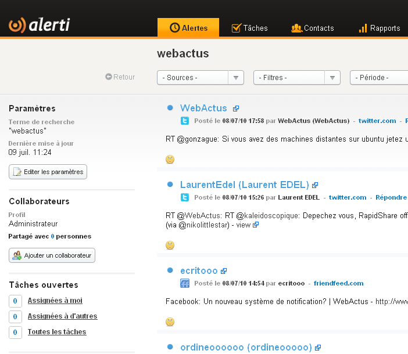Expand the Sources dropdown arrow
This screenshot has height=354, width=408.
pyautogui.click(x=236, y=78)
